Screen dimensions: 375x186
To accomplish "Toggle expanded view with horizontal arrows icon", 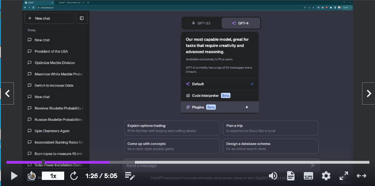I will [362, 176].
